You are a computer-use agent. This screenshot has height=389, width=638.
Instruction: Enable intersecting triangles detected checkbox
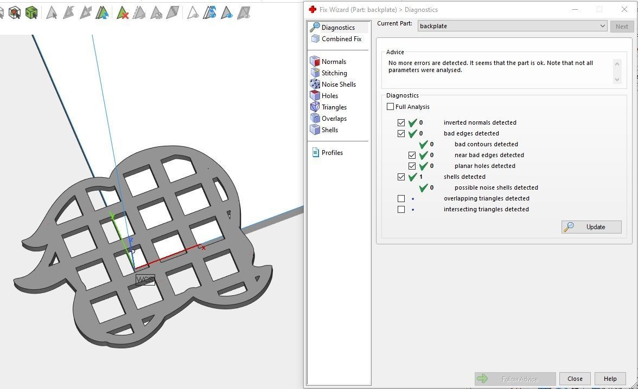click(x=401, y=209)
